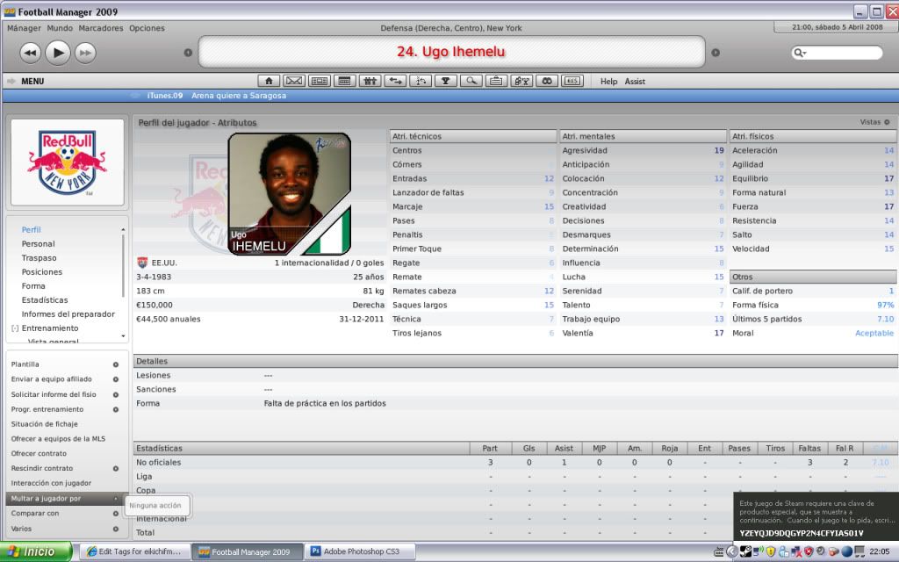This screenshot has width=899, height=562.
Task: Click Ofrecer contrato action
Action: [x=39, y=454]
